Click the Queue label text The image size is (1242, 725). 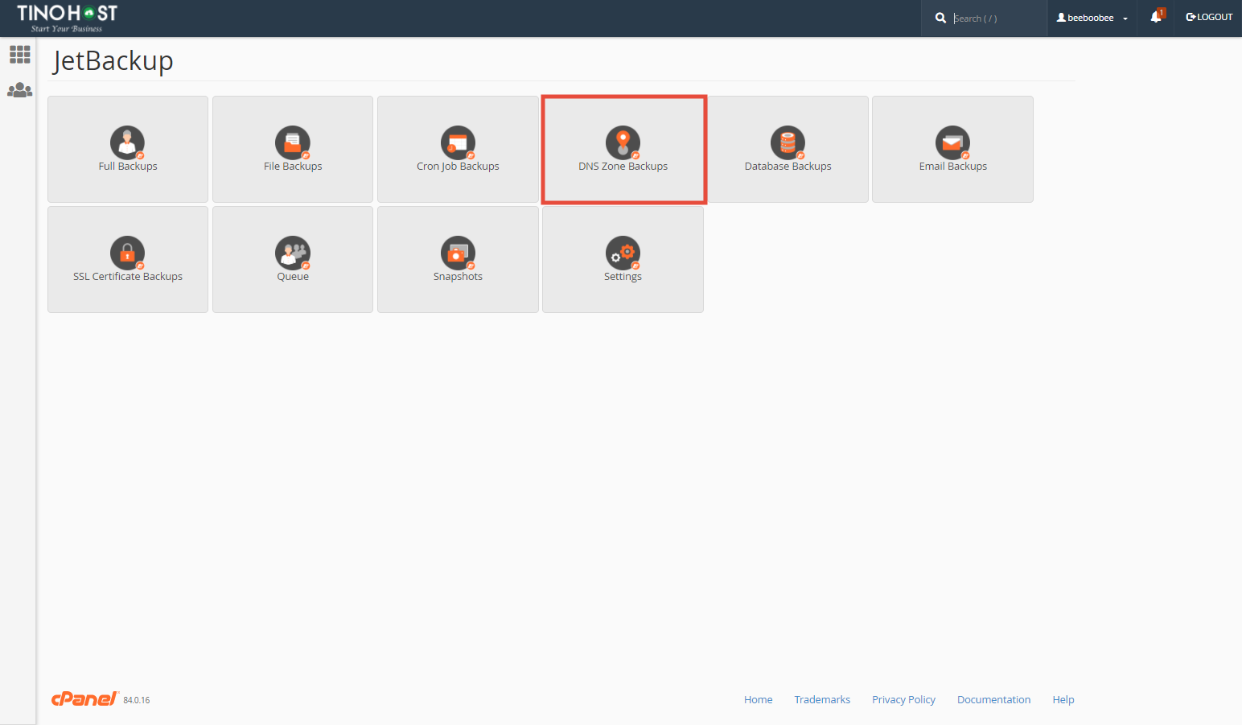click(x=293, y=277)
